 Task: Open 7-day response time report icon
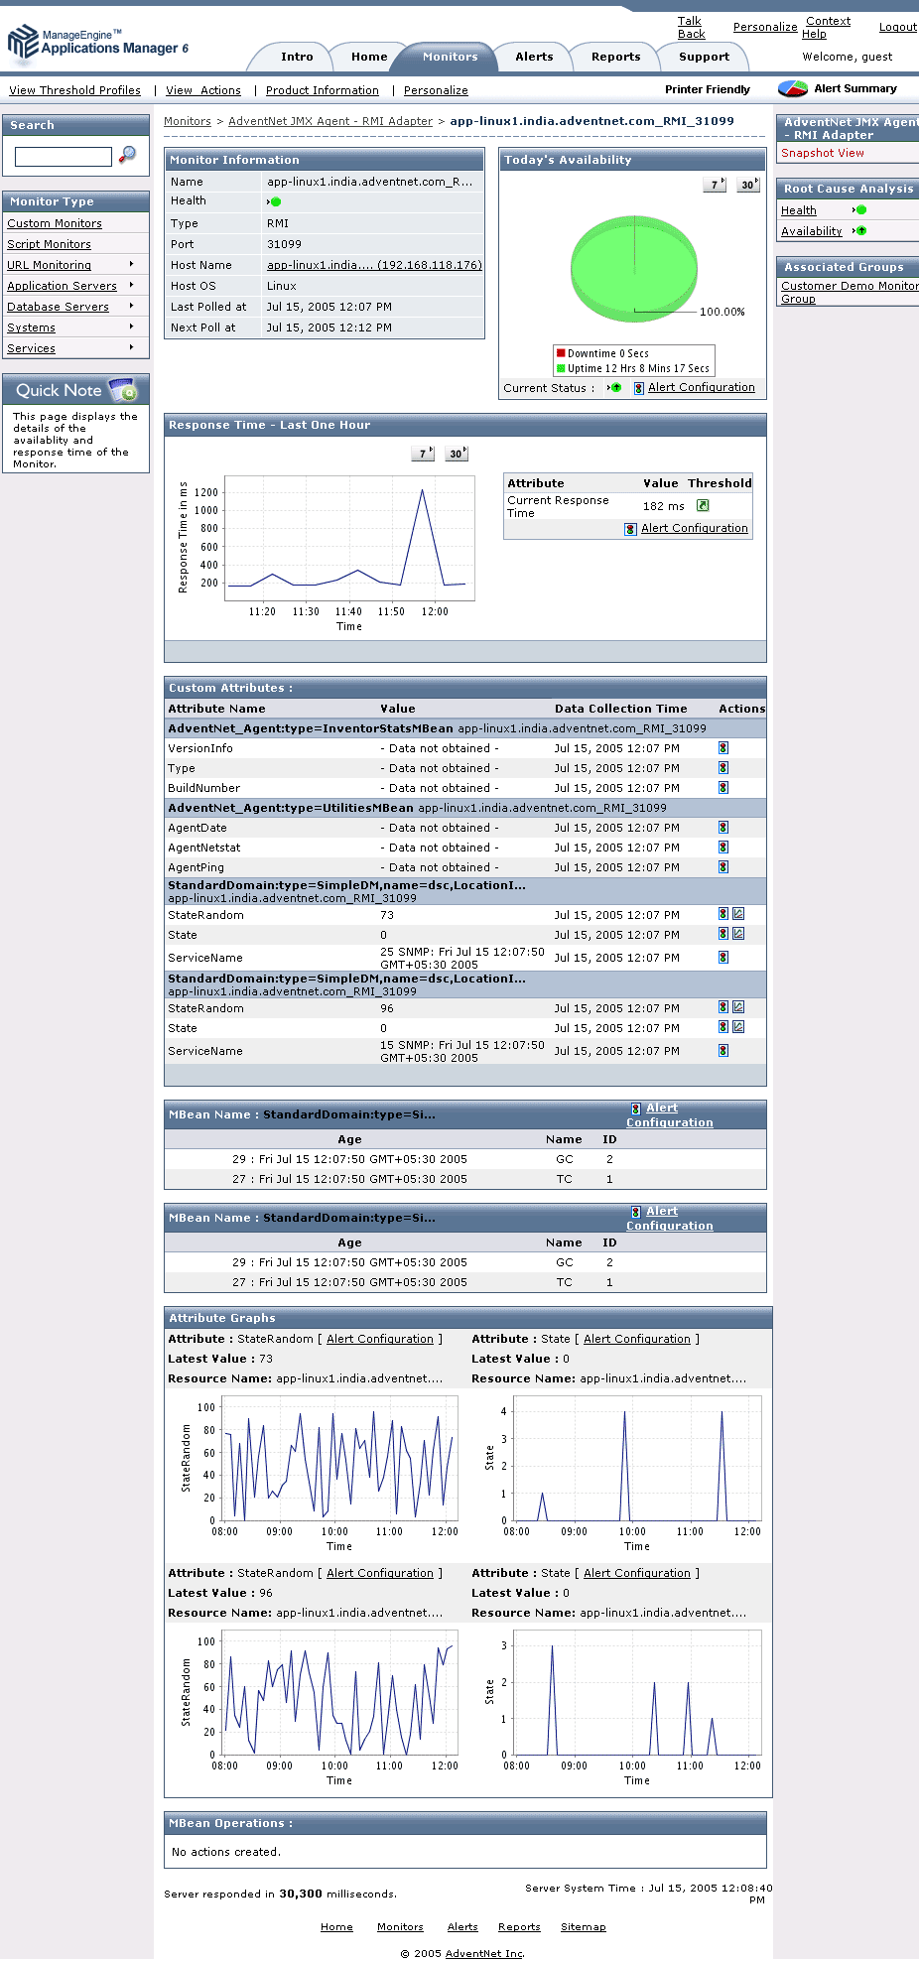pyautogui.click(x=423, y=454)
